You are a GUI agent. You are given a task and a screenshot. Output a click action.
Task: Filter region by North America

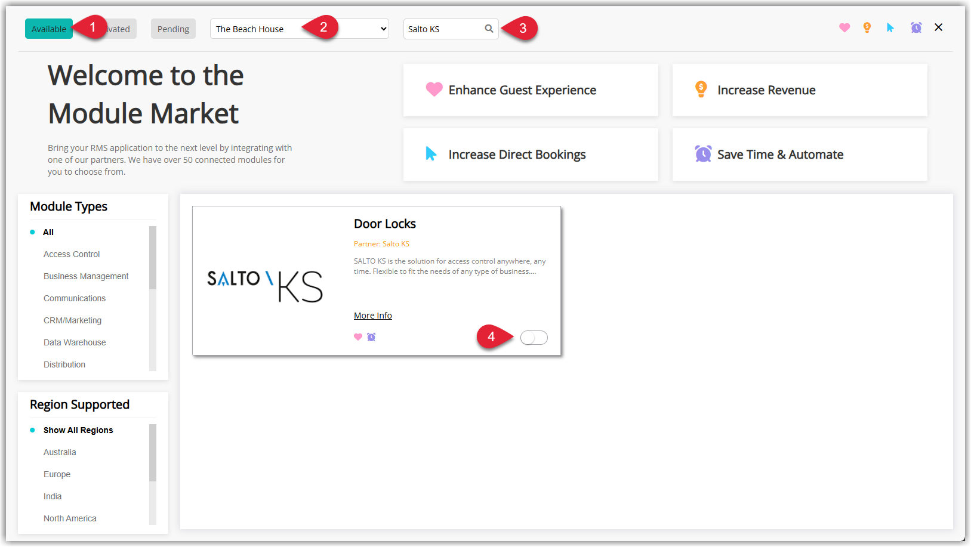[x=70, y=518]
